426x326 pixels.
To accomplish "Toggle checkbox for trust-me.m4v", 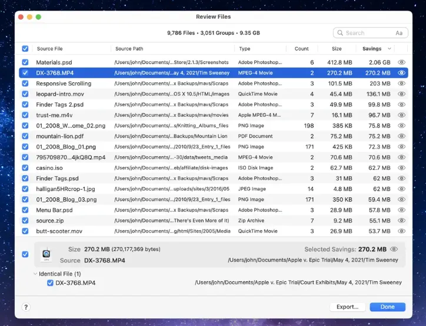I will [25, 115].
